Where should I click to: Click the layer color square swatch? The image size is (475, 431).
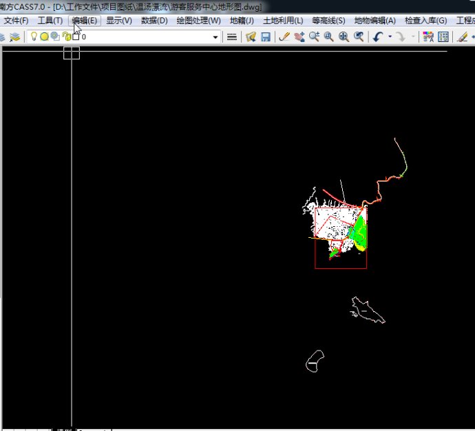(76, 36)
